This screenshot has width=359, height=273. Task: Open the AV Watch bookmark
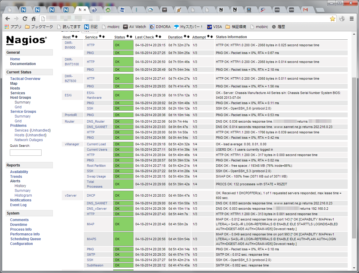tap(134, 27)
